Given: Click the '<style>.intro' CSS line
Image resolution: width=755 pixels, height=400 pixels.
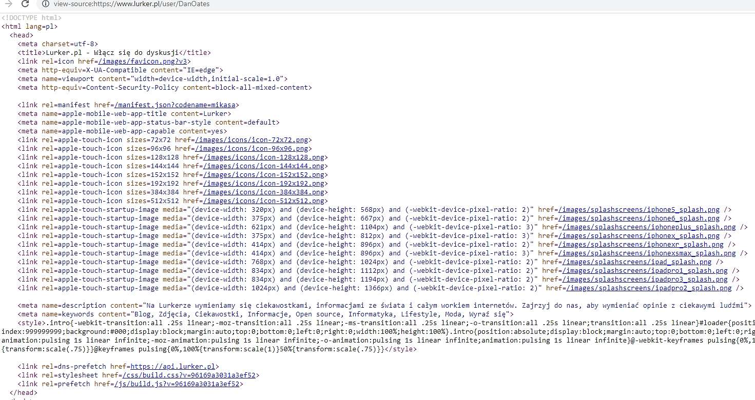Looking at the screenshot, I should point(386,323).
